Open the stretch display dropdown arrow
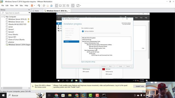 pyautogui.click(x=80, y=5)
